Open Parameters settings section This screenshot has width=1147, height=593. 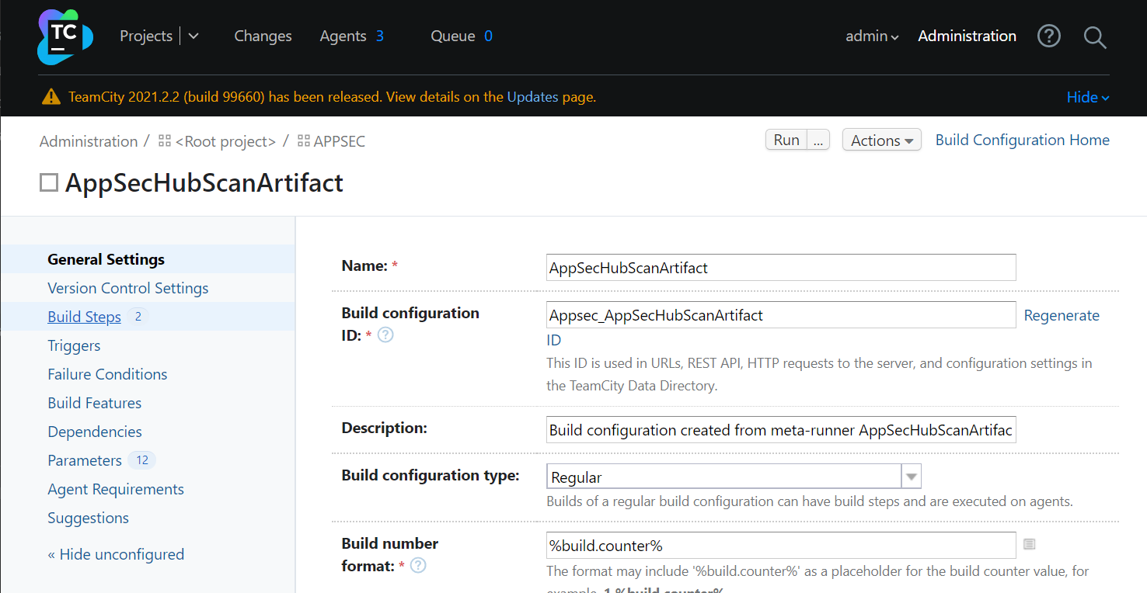(x=85, y=460)
